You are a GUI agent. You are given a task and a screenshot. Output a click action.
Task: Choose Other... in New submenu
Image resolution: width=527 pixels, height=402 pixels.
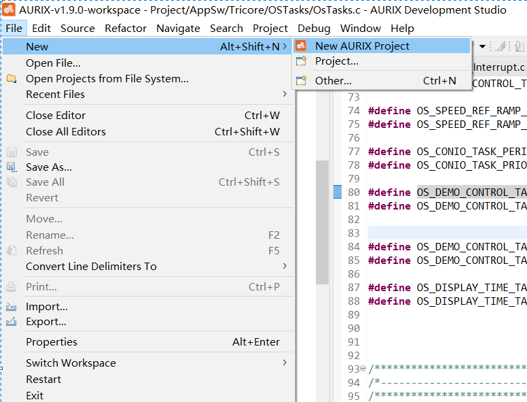[382, 81]
